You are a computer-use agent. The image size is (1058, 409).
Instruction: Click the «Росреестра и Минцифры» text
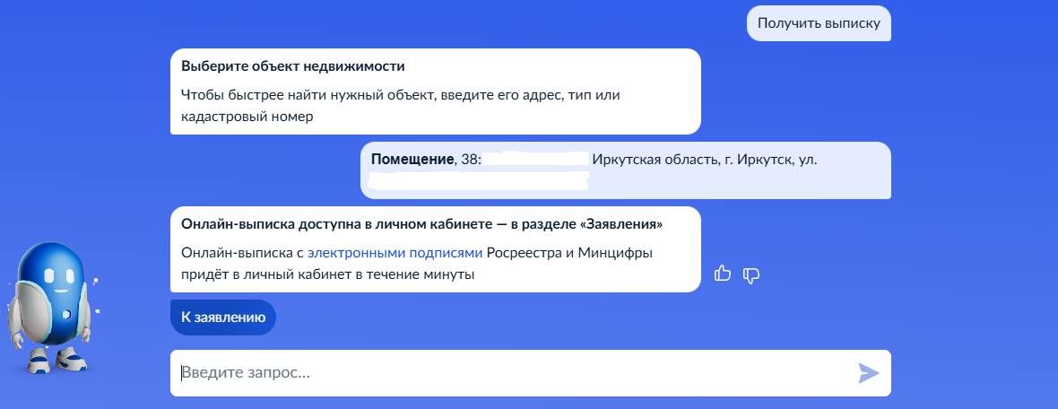pyautogui.click(x=569, y=253)
